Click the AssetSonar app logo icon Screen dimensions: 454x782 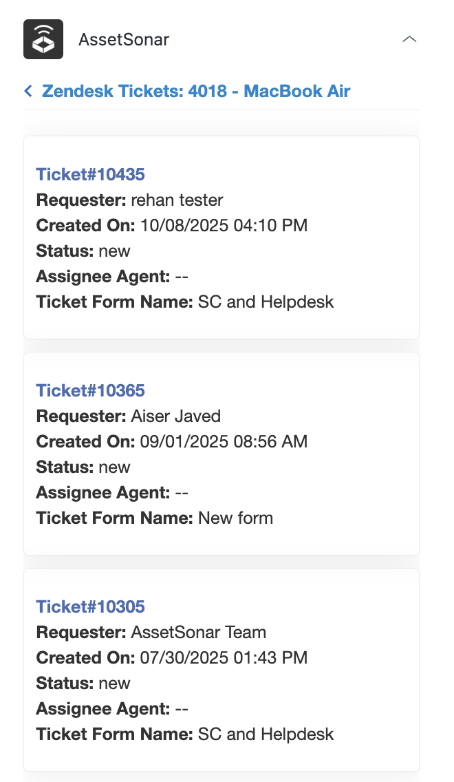(x=43, y=39)
